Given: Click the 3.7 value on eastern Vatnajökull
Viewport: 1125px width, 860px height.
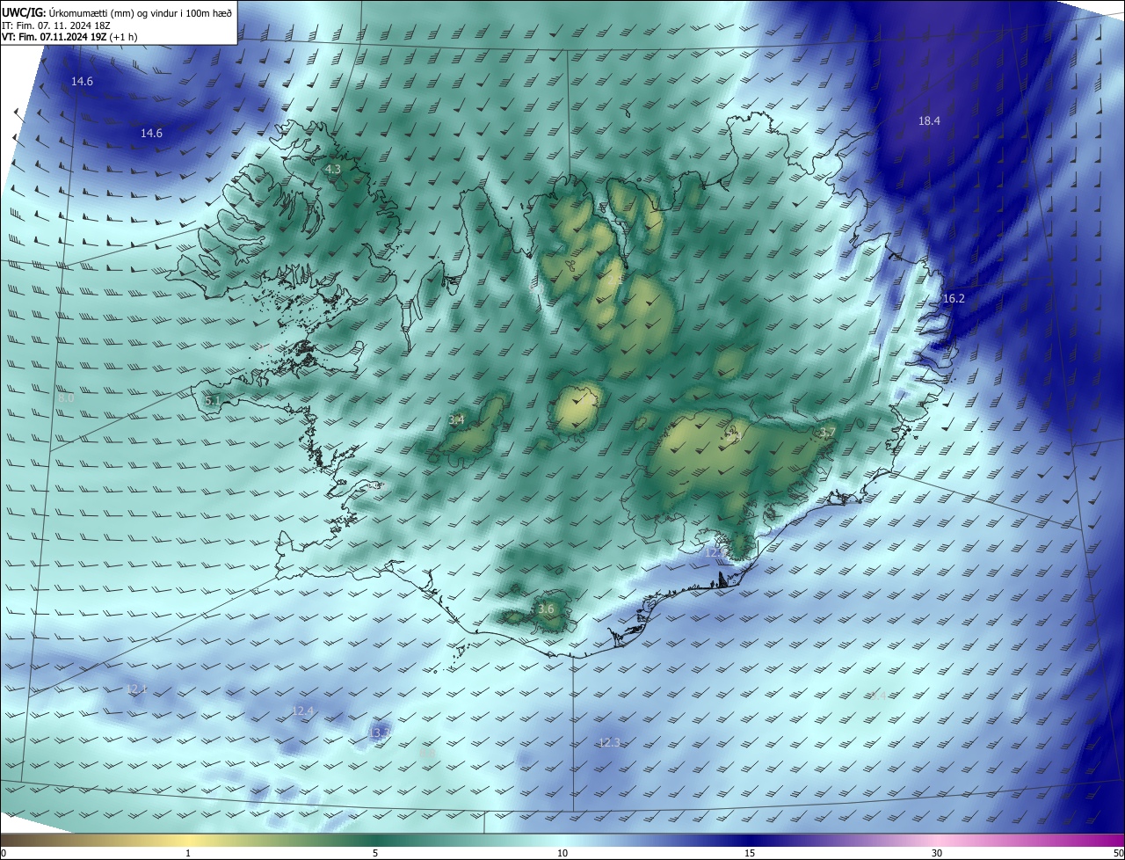Looking at the screenshot, I should click(x=827, y=432).
